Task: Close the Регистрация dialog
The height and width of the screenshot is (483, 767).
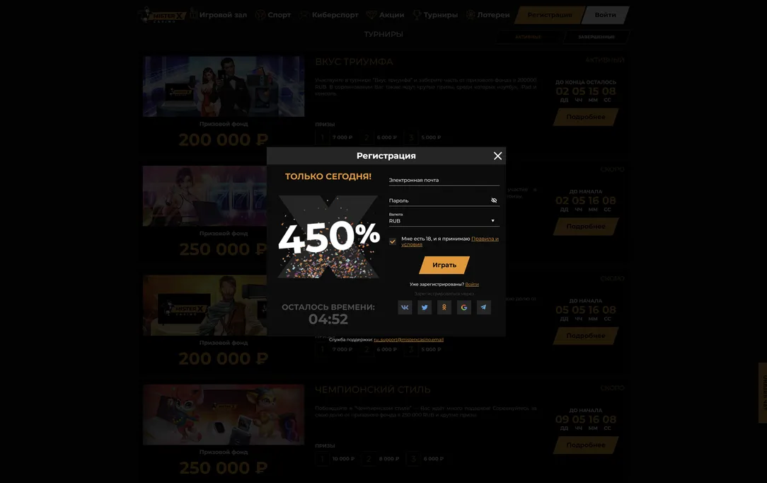Action: tap(497, 156)
